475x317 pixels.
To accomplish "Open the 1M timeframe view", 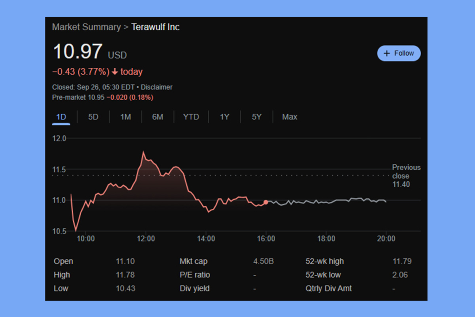I will point(125,117).
